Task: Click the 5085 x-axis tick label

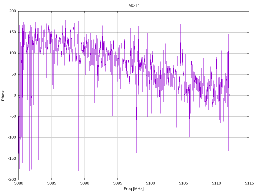Action: pyautogui.click(x=51, y=183)
